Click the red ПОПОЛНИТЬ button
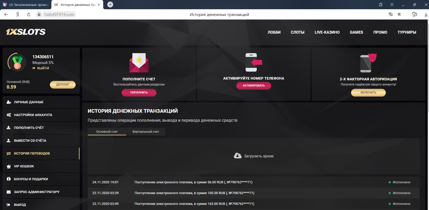The width and height of the screenshot is (429, 210). (x=139, y=92)
